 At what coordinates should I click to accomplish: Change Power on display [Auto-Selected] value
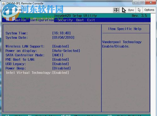pos(66,51)
